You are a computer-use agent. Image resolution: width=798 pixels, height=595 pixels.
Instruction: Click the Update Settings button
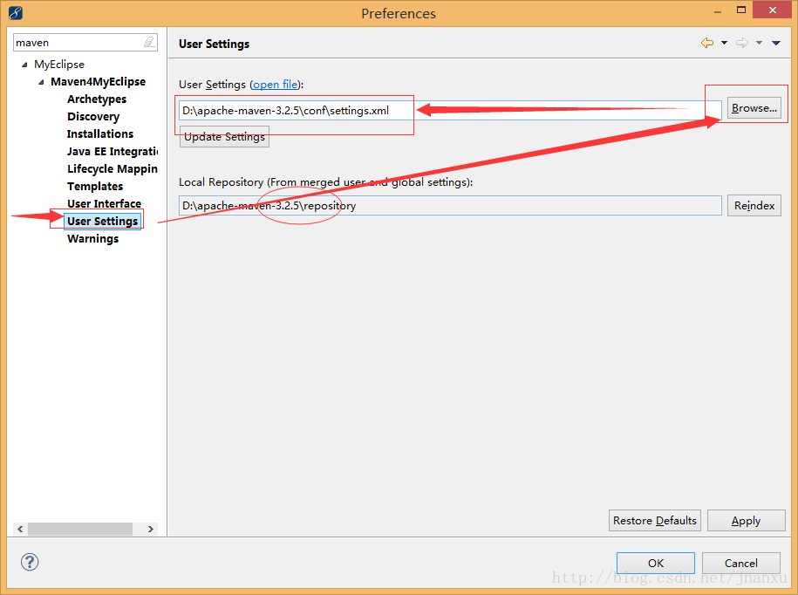(x=224, y=137)
